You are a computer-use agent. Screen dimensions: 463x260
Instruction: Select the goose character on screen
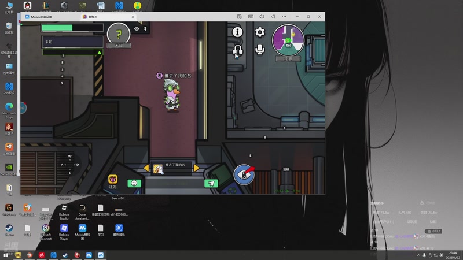click(x=172, y=96)
